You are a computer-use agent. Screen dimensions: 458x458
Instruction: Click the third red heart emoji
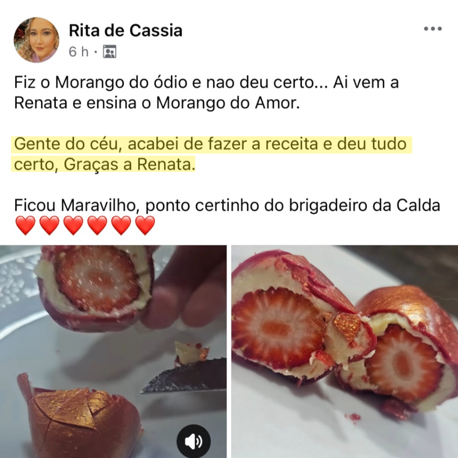click(73, 225)
